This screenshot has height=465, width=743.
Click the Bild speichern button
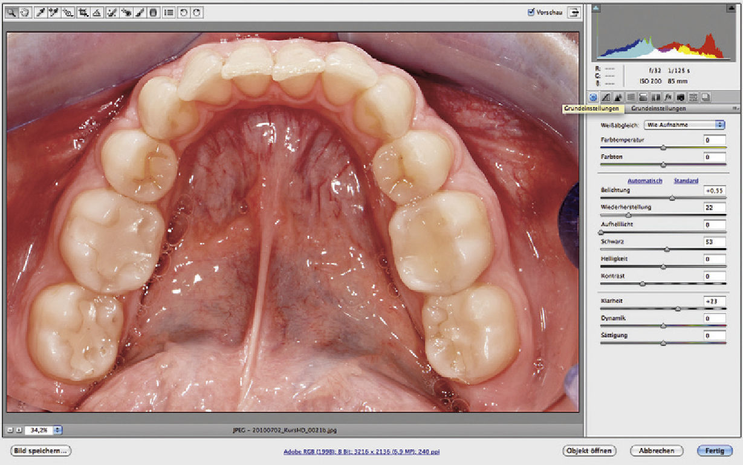[x=40, y=450]
